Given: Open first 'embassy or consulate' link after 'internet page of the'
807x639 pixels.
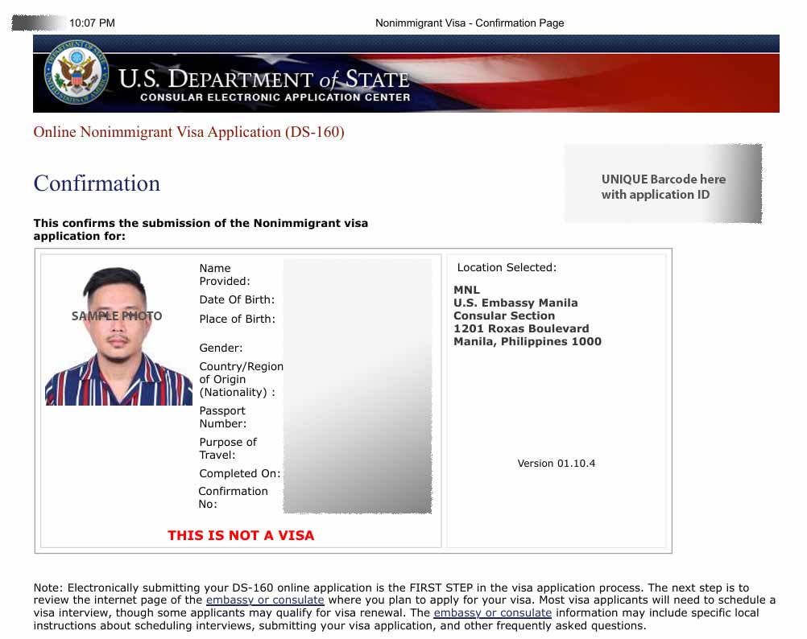Looking at the screenshot, I should (x=265, y=600).
